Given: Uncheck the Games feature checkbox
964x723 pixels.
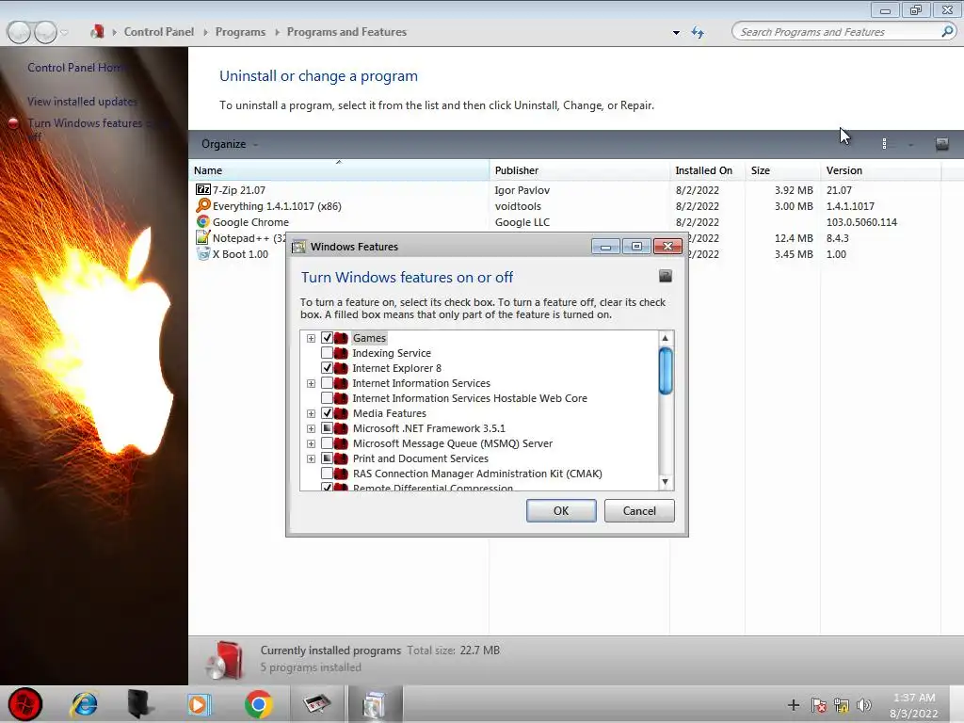Looking at the screenshot, I should coord(327,338).
